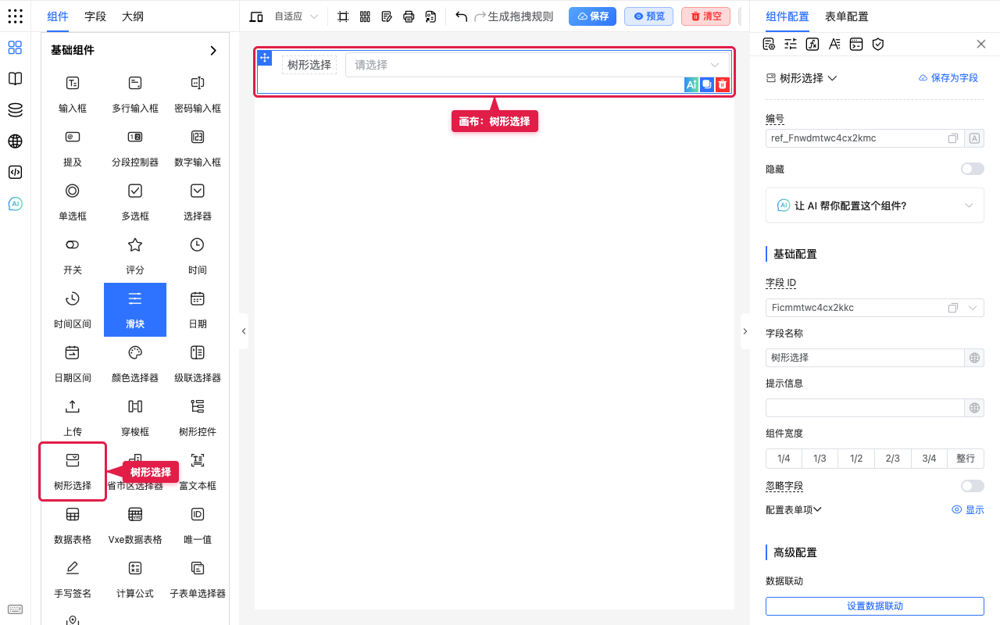Click globe icon beside 字段名称 field
The image size is (1000, 625).
pos(974,358)
